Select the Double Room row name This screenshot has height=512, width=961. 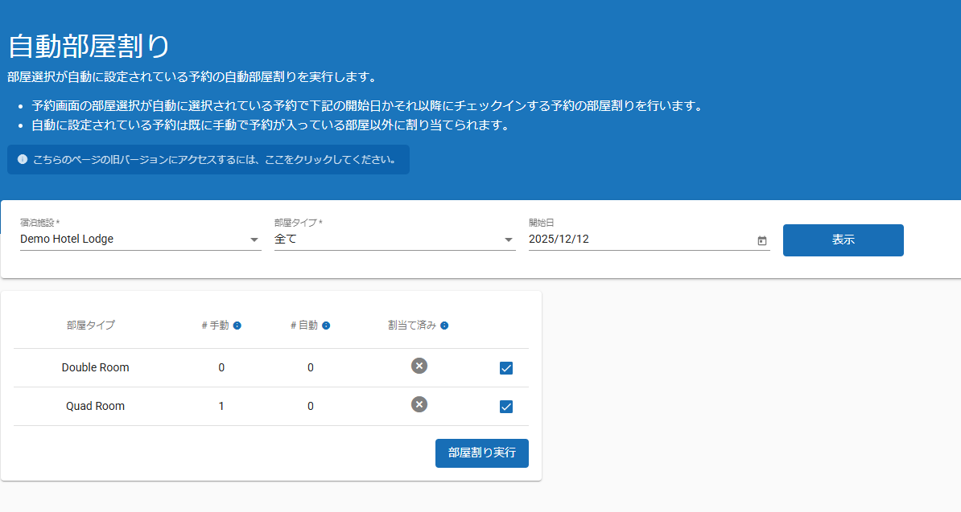(95, 367)
